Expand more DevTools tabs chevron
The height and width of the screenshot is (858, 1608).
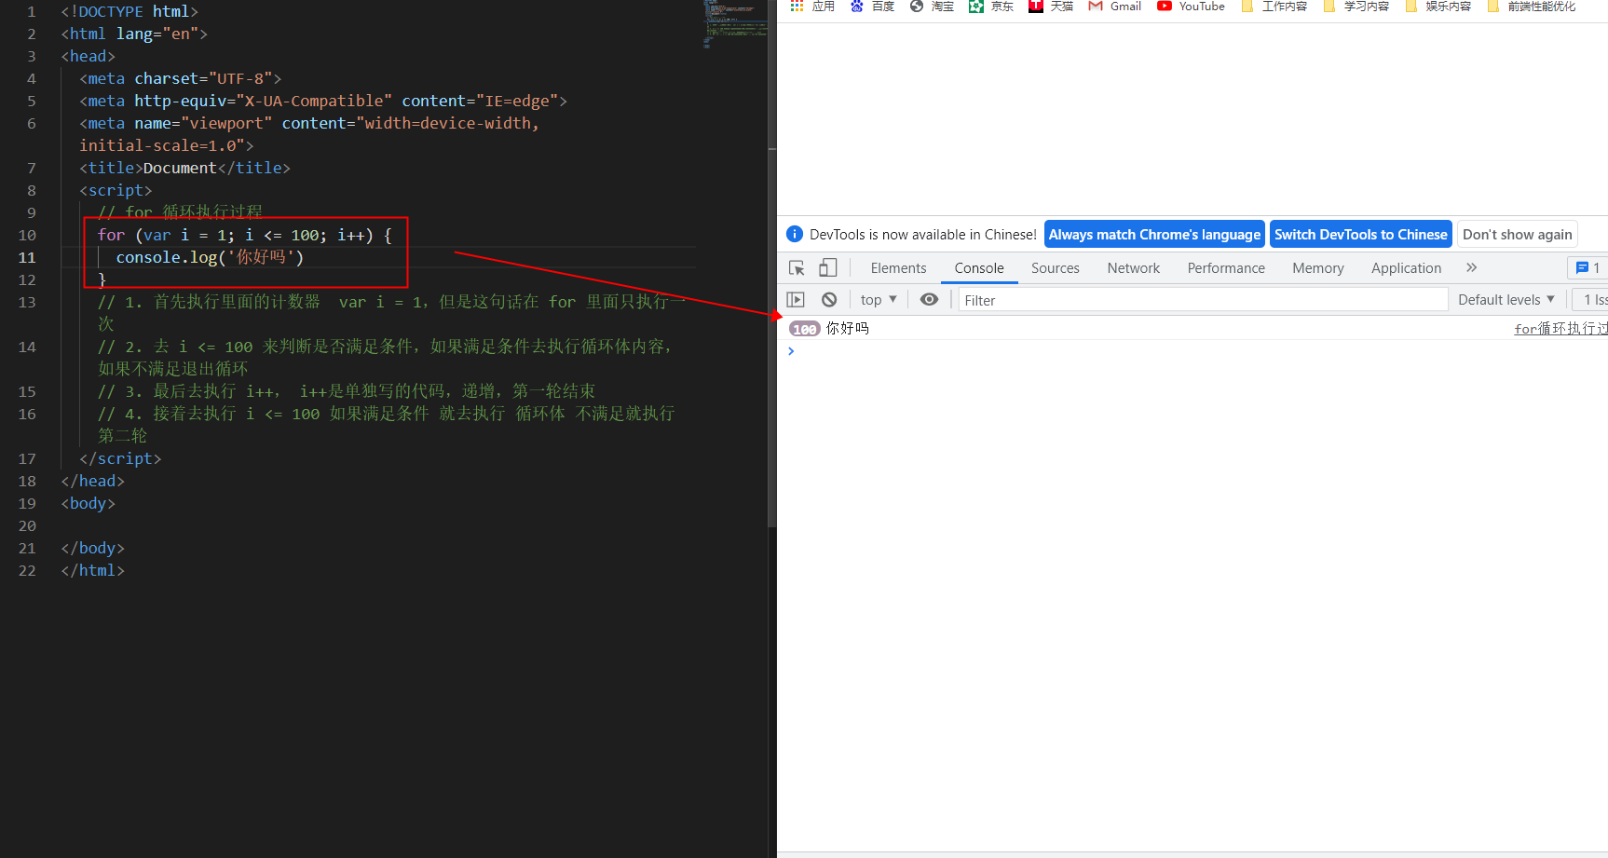tap(1472, 267)
